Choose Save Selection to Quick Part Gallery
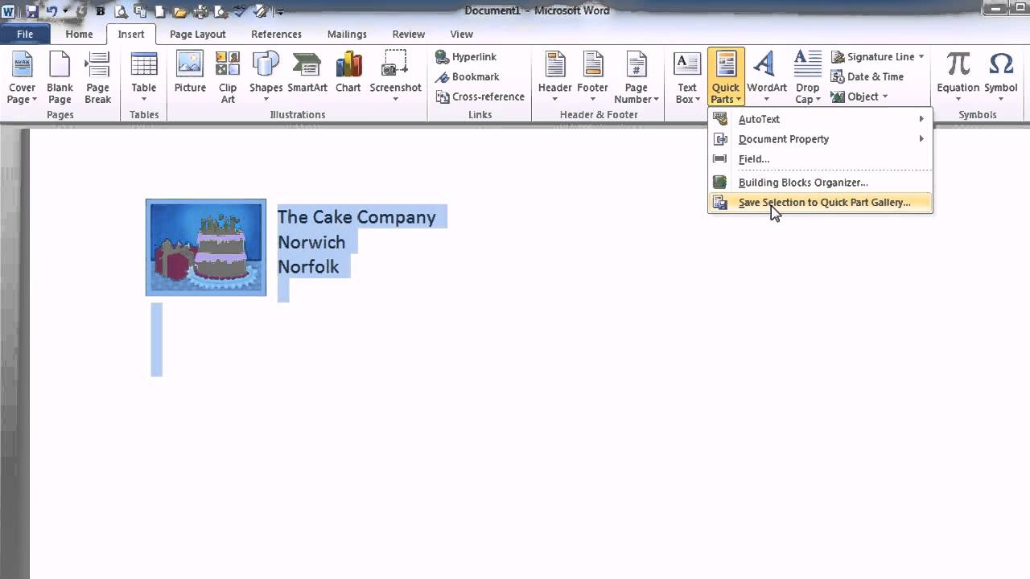Screen dimensions: 1030x579 (x=820, y=203)
